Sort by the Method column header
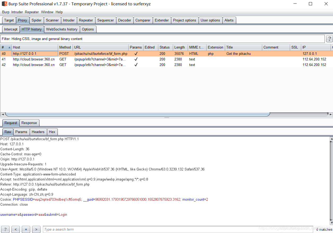The height and width of the screenshot is (233, 333). (65, 47)
